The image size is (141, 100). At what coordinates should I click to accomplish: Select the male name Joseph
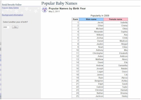pyautogui.click(x=100, y=68)
